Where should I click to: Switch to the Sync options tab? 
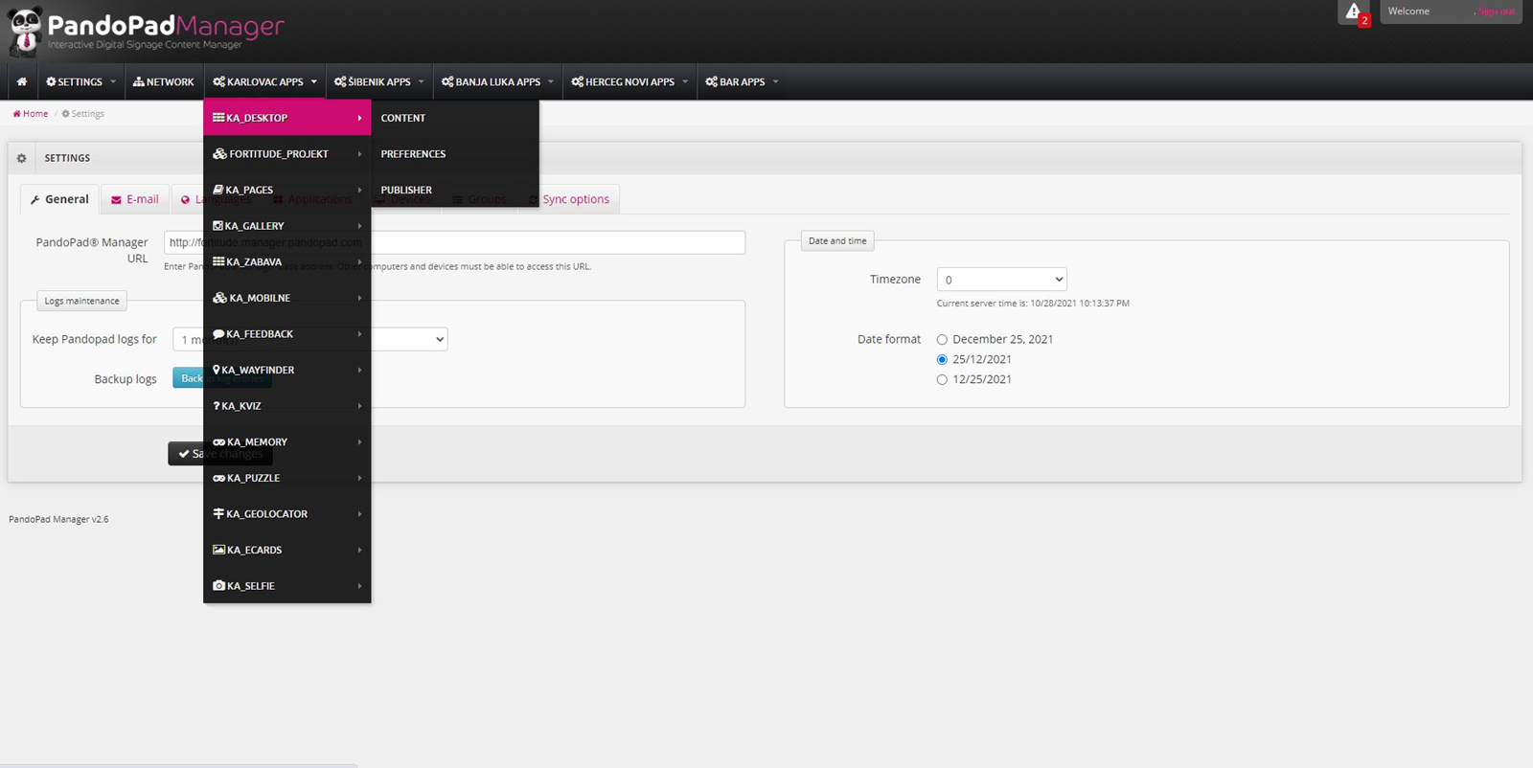click(x=569, y=199)
